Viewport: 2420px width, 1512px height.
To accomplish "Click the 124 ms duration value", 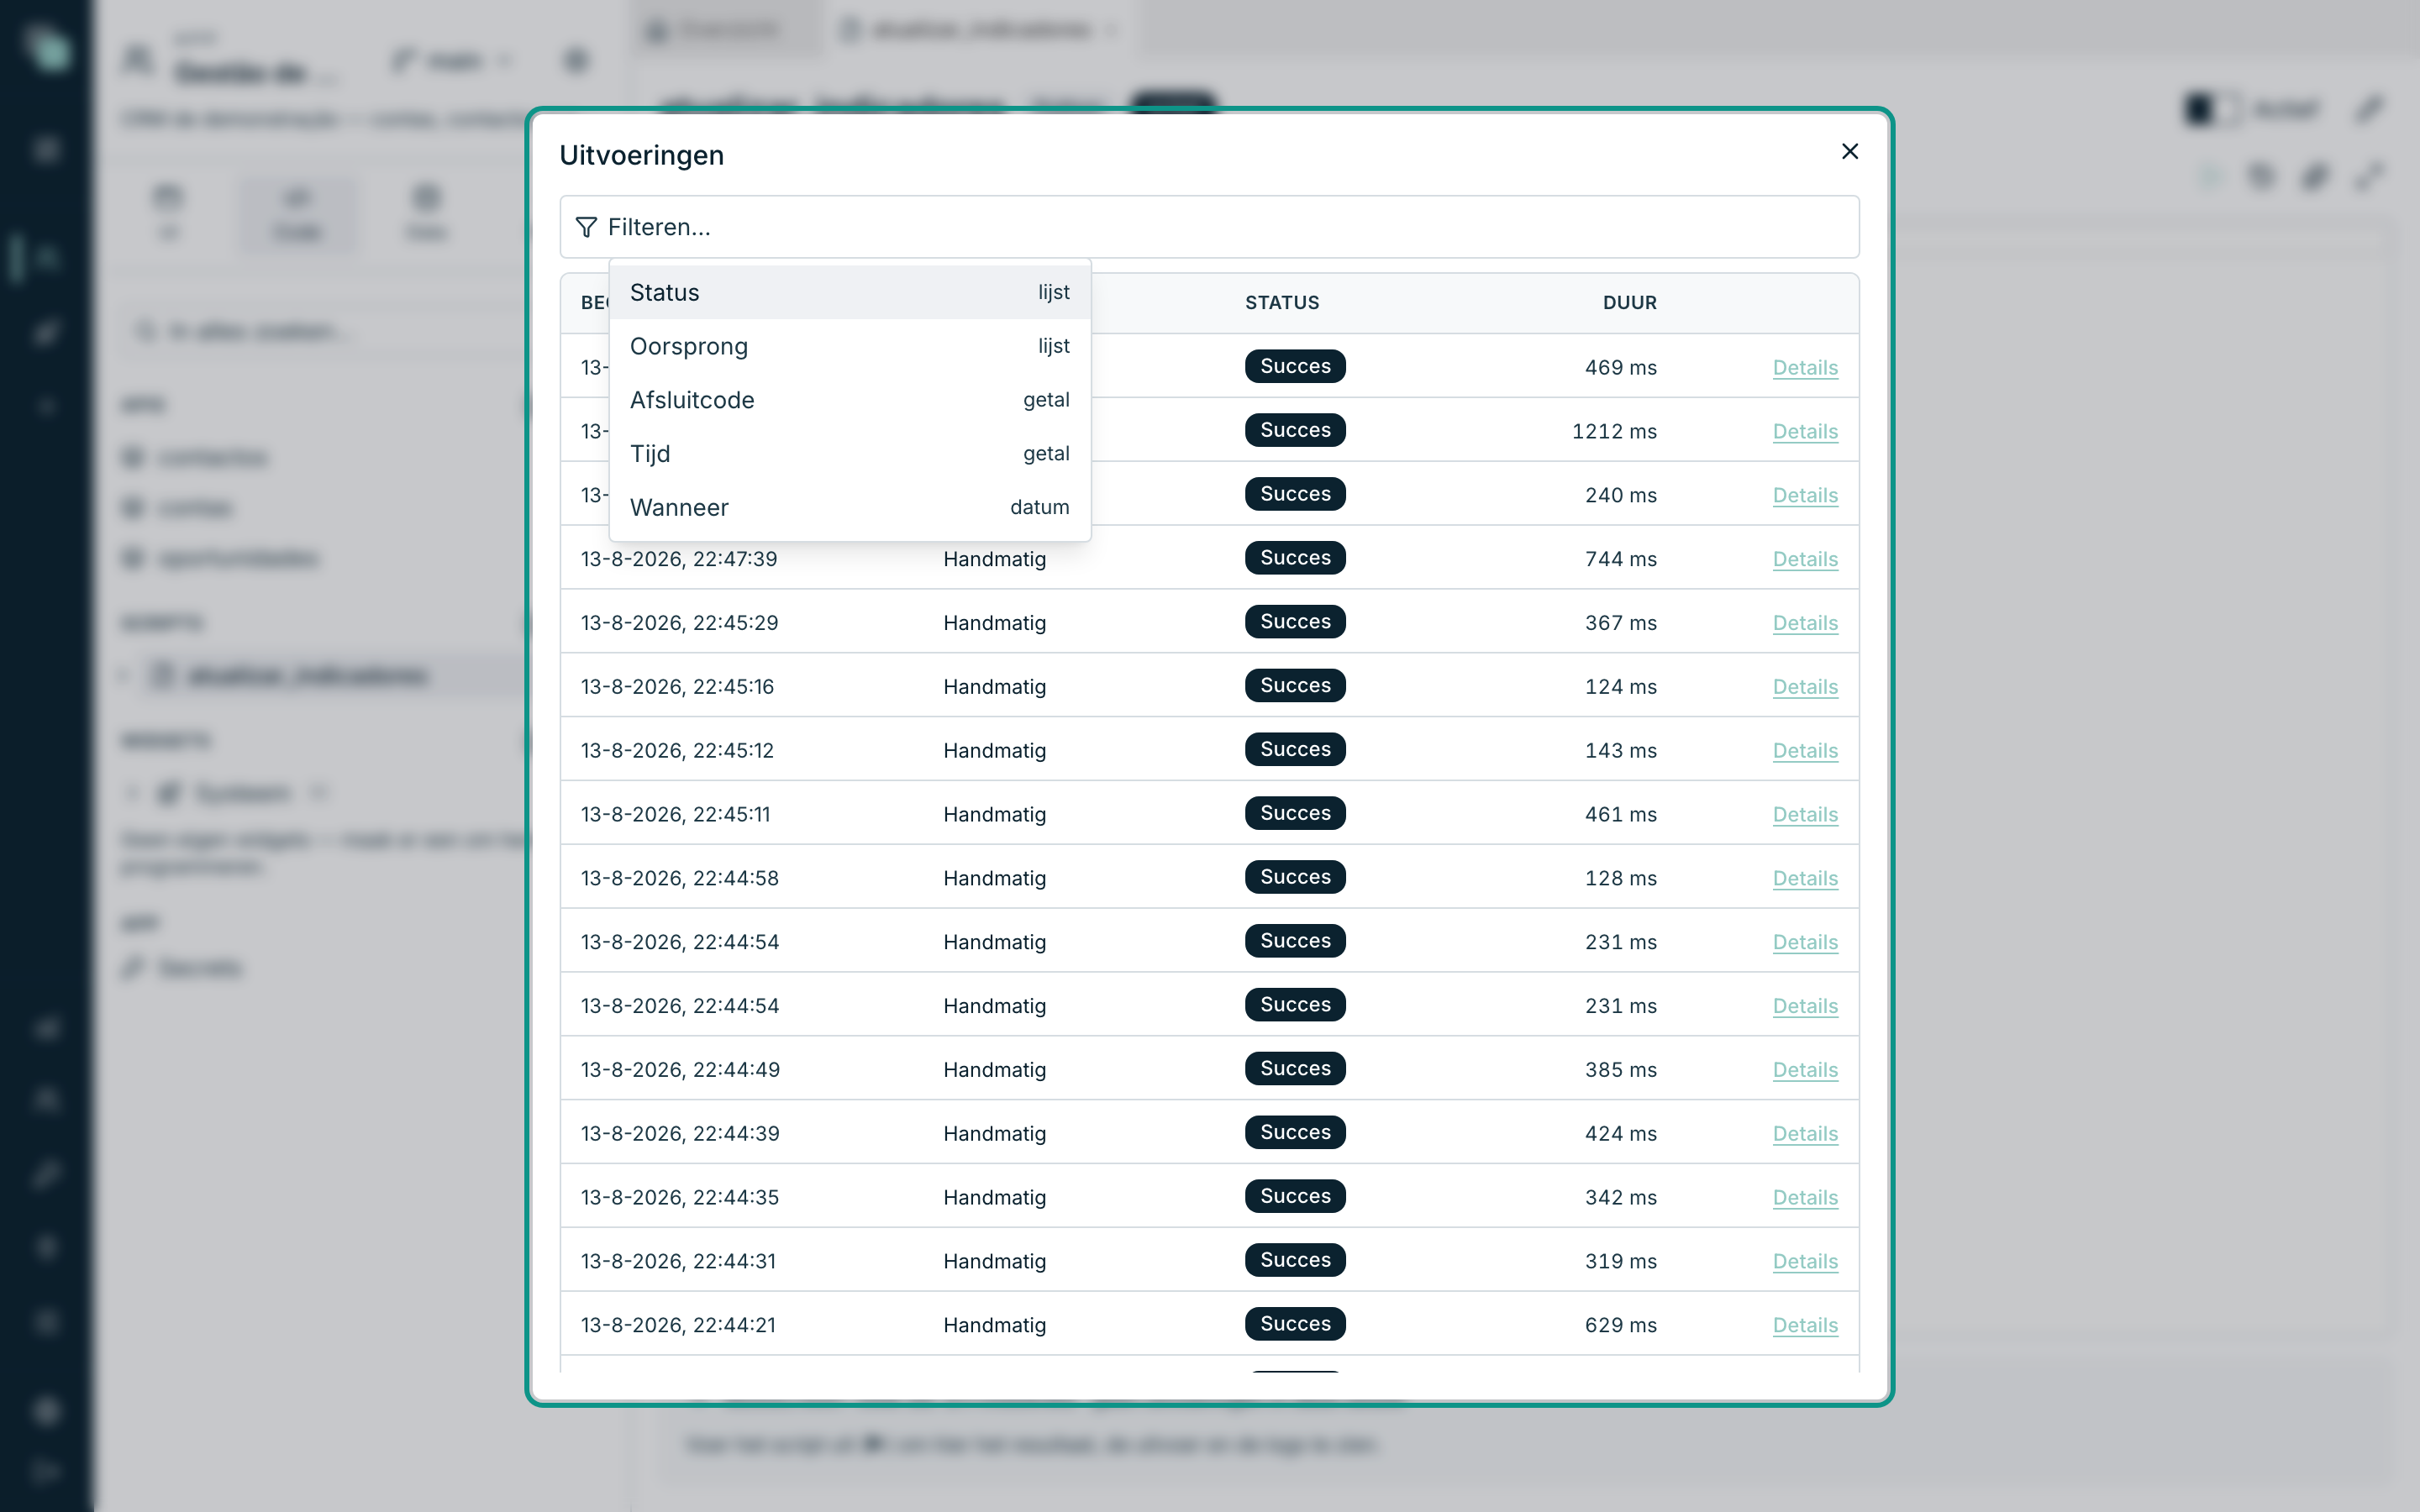I will coord(1620,687).
